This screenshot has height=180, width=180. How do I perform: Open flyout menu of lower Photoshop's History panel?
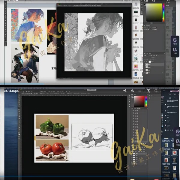click(147, 108)
